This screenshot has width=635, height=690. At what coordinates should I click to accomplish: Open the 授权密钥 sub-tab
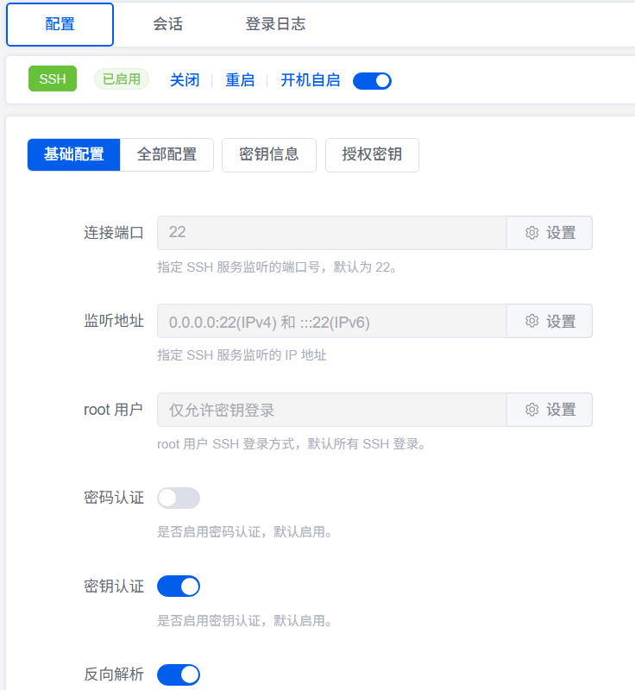click(x=372, y=154)
